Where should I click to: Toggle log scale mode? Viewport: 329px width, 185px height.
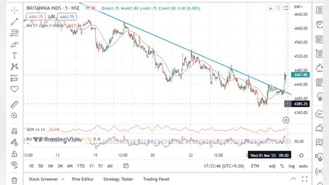pos(291,166)
